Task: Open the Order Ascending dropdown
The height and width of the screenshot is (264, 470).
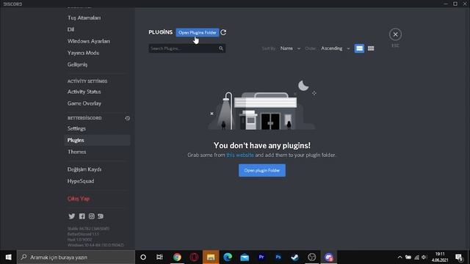Action: coord(335,48)
